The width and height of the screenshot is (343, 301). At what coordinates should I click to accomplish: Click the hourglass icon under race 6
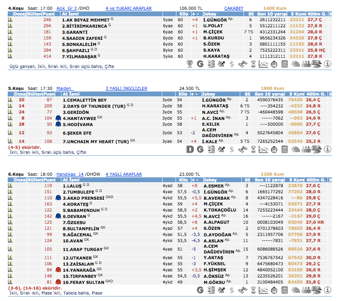click(253, 290)
